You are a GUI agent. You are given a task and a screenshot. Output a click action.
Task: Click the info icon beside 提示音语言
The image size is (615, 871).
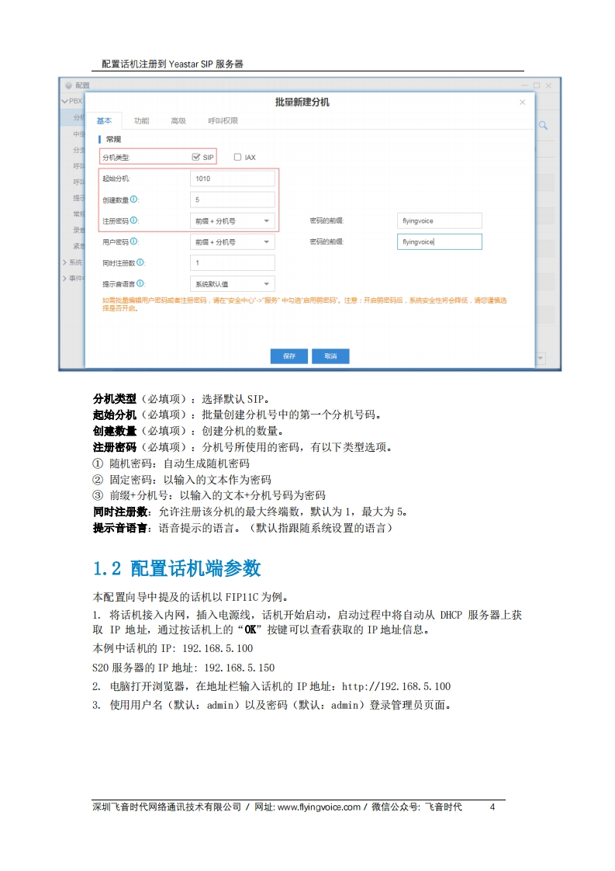pos(140,283)
